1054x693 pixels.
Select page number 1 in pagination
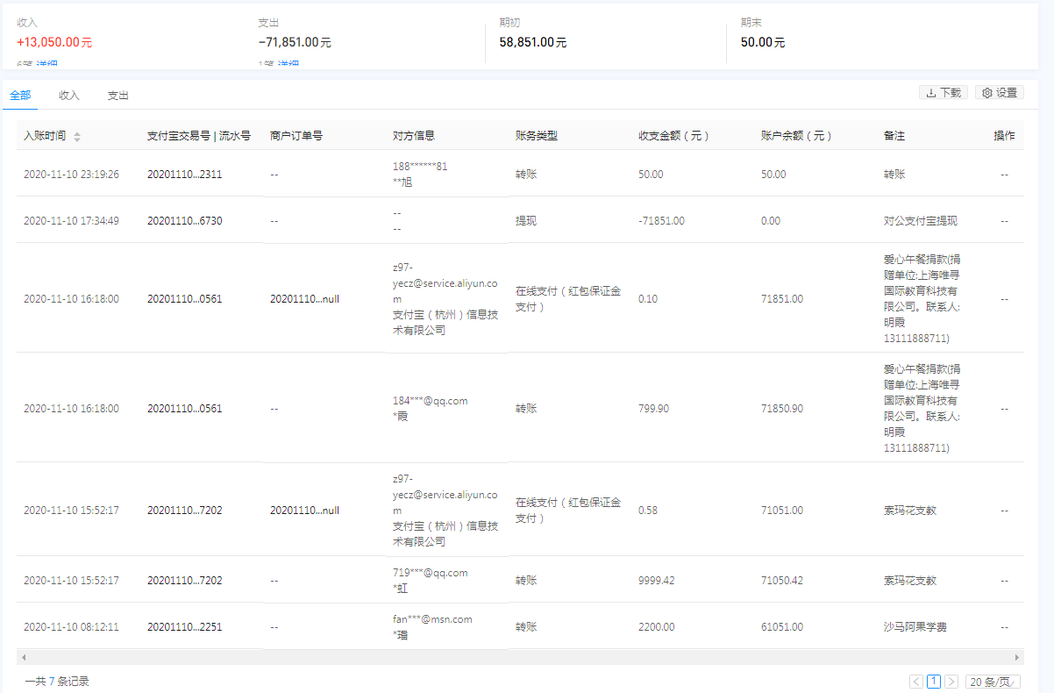934,682
